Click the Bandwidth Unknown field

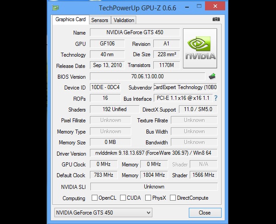pos(194,142)
